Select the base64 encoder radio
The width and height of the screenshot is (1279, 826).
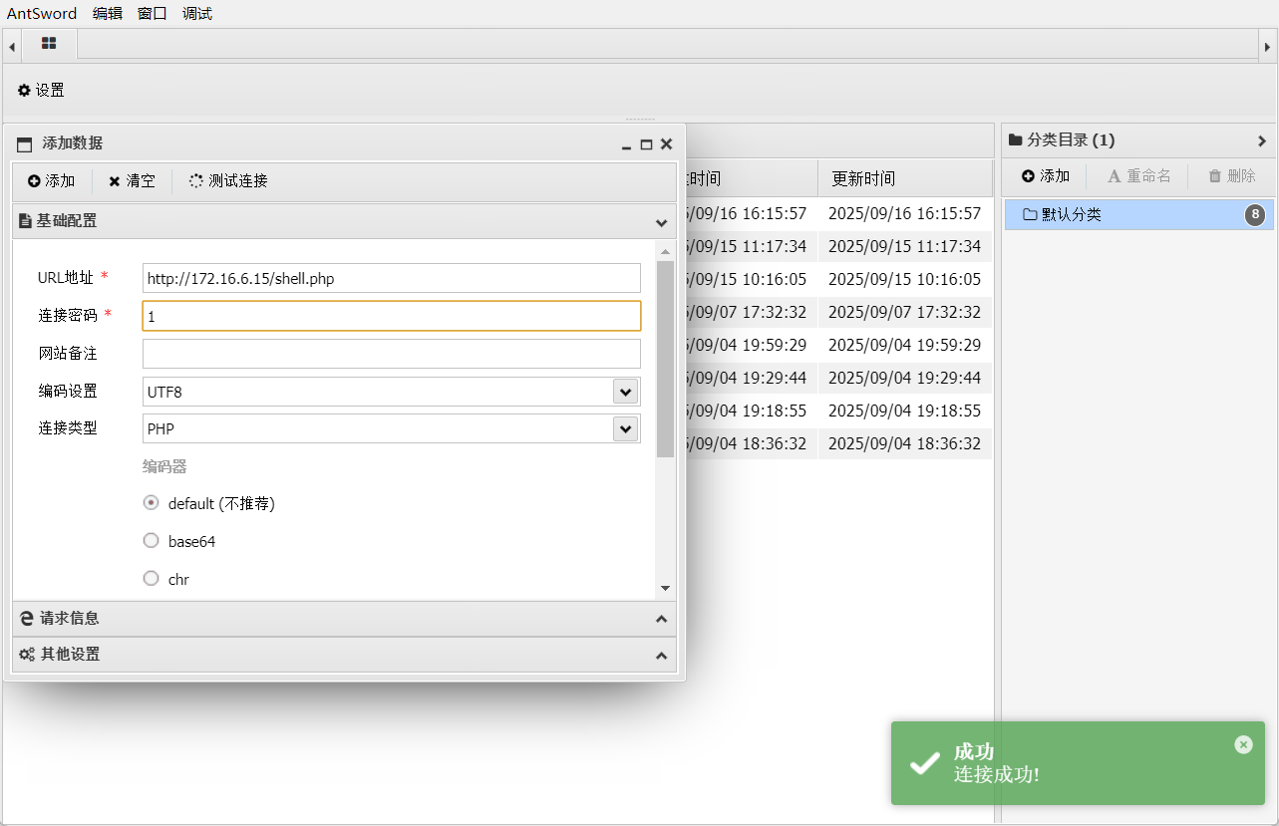click(x=152, y=541)
